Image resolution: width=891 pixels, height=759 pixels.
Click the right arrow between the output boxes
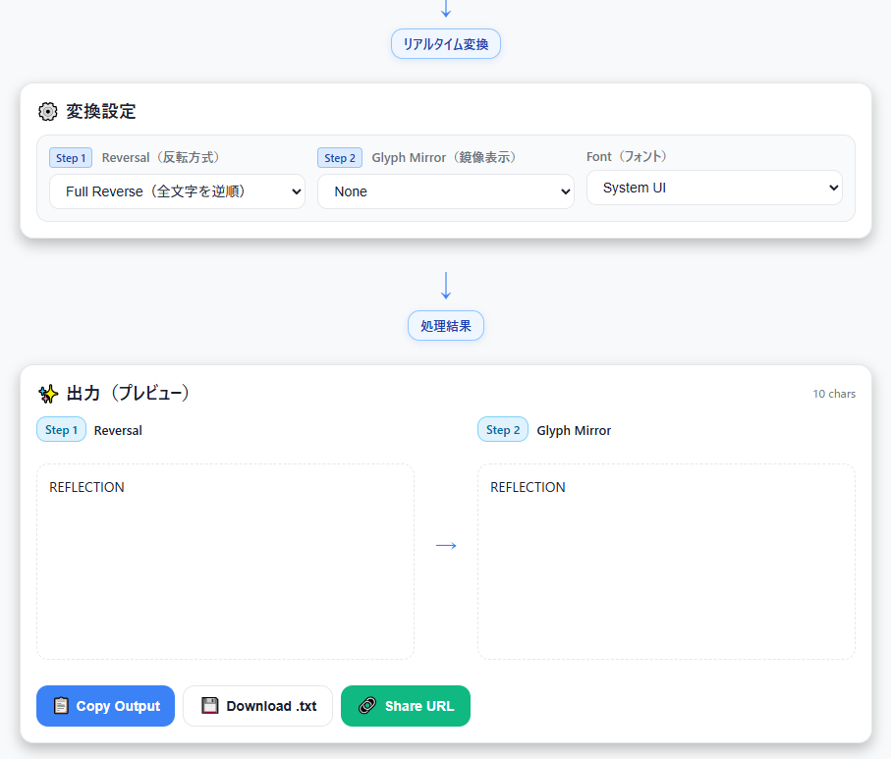coord(446,546)
